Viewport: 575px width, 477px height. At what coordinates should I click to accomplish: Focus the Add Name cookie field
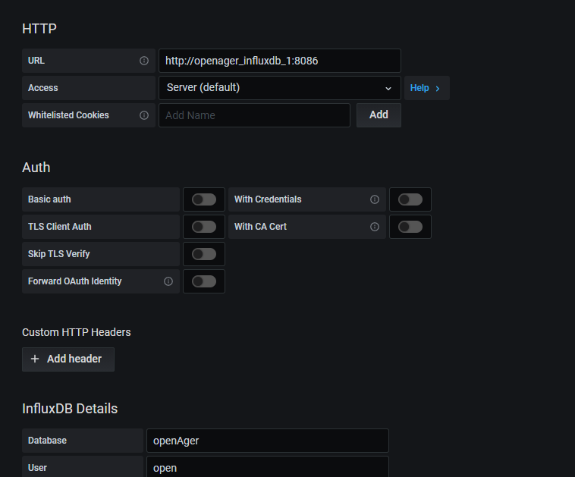coord(254,115)
